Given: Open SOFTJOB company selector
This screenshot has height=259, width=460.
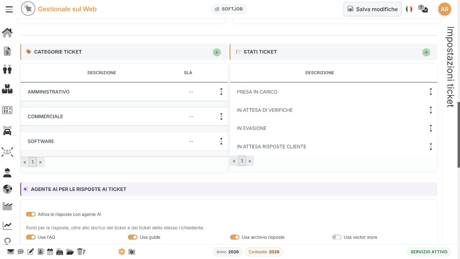Looking at the screenshot, I should (229, 9).
